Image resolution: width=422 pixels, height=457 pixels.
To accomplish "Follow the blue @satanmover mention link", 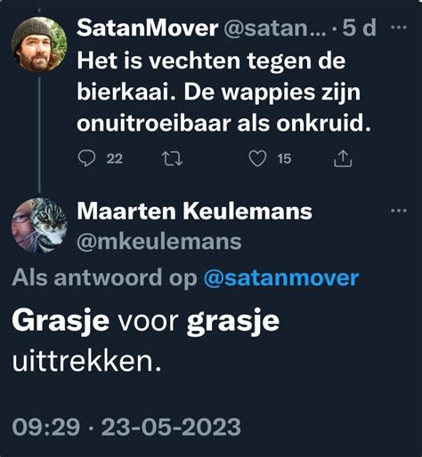I will pyautogui.click(x=281, y=278).
